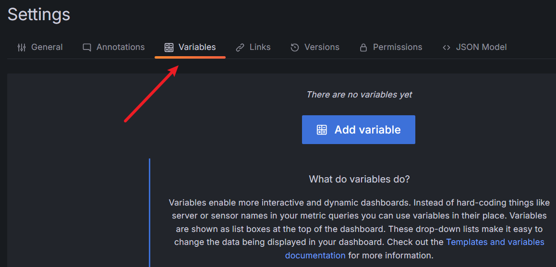The width and height of the screenshot is (556, 267).
Task: Click the Settings page title
Action: tap(39, 14)
